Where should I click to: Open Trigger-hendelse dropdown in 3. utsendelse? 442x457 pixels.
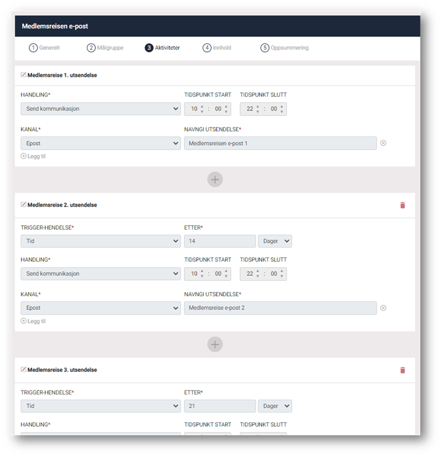point(101,406)
